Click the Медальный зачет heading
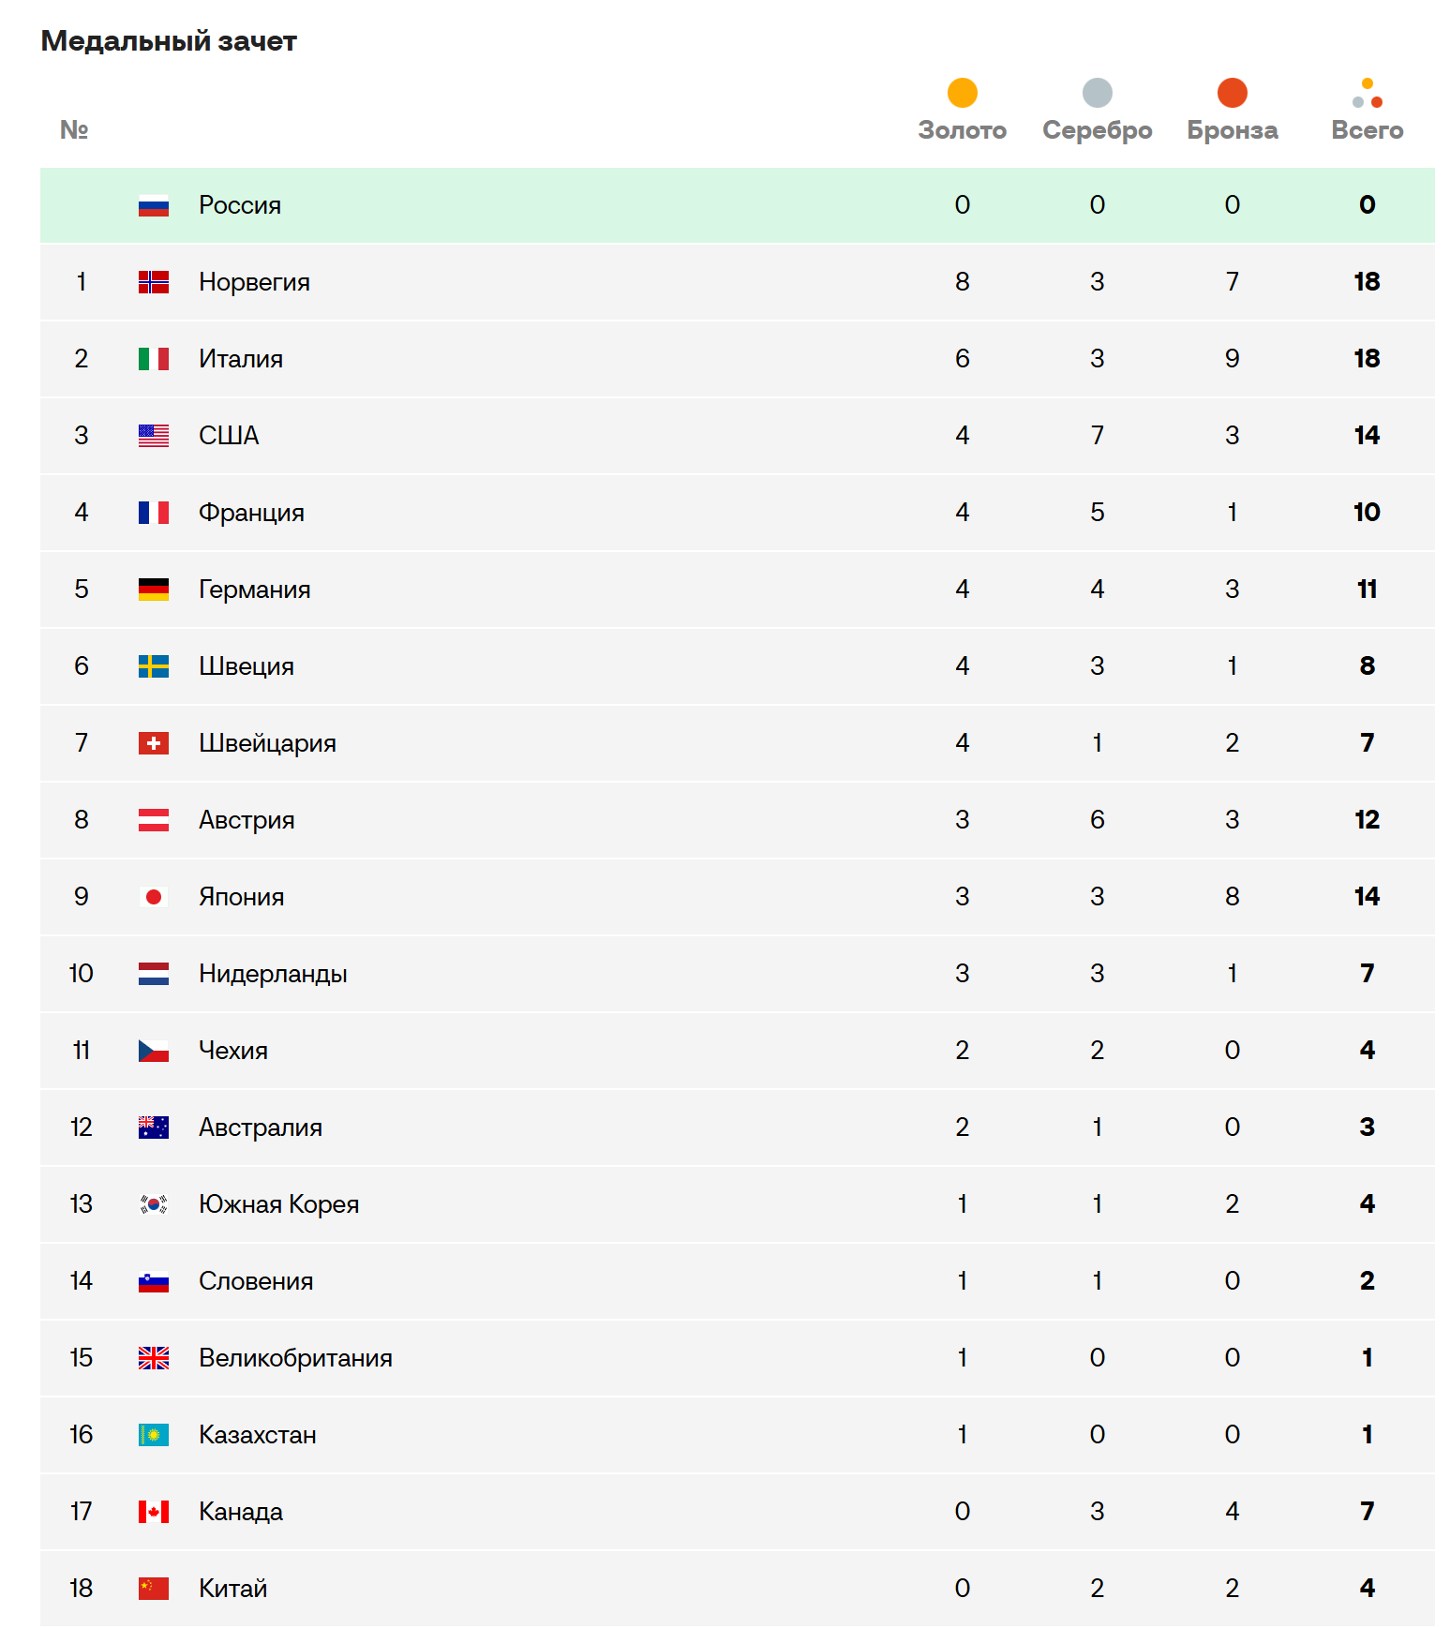The image size is (1450, 1628). 169,41
